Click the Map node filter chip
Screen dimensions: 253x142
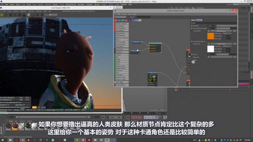click(126, 20)
